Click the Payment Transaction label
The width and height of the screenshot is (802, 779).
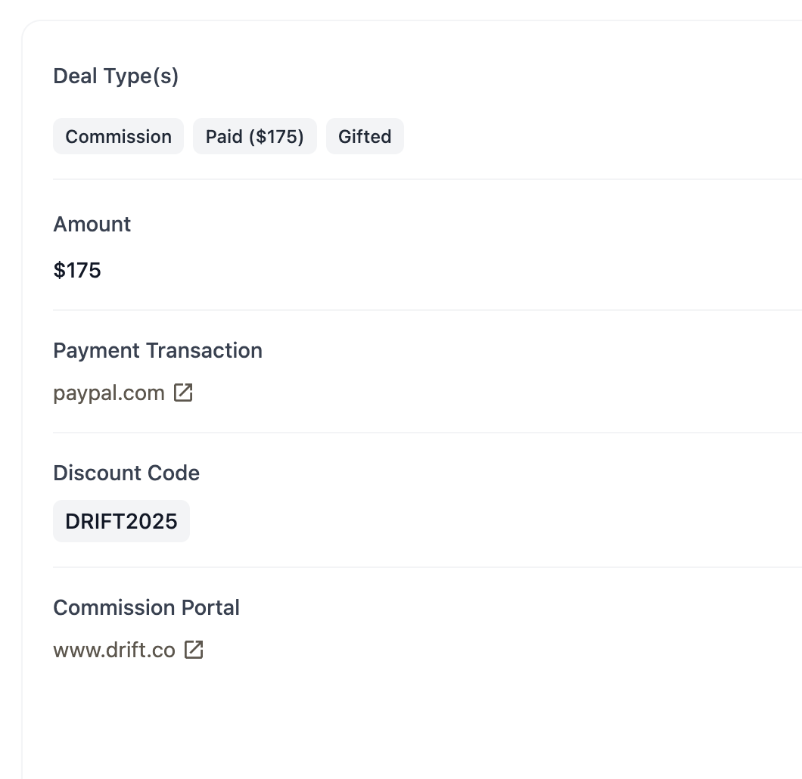click(x=157, y=351)
